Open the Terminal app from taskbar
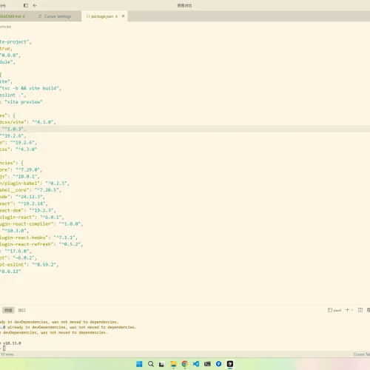The width and height of the screenshot is (370, 370). [x=207, y=364]
